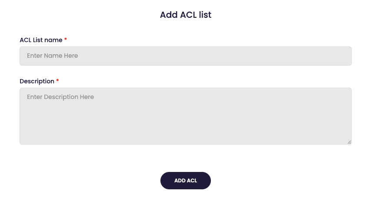The width and height of the screenshot is (370, 198).
Task: Click the word "ACL" in the page title
Action: coord(189,15)
